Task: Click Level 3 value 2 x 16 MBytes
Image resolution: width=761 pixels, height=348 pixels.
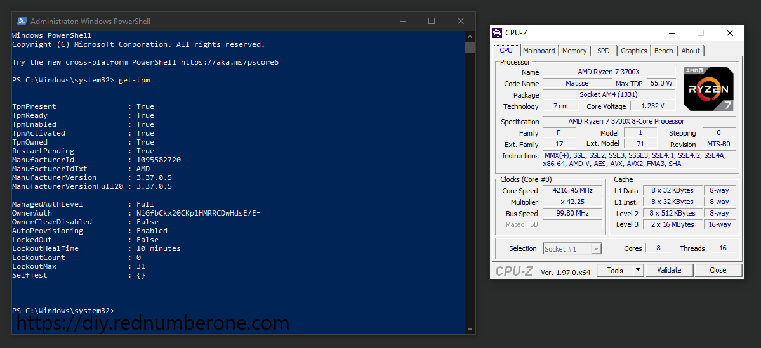Action: click(x=672, y=224)
